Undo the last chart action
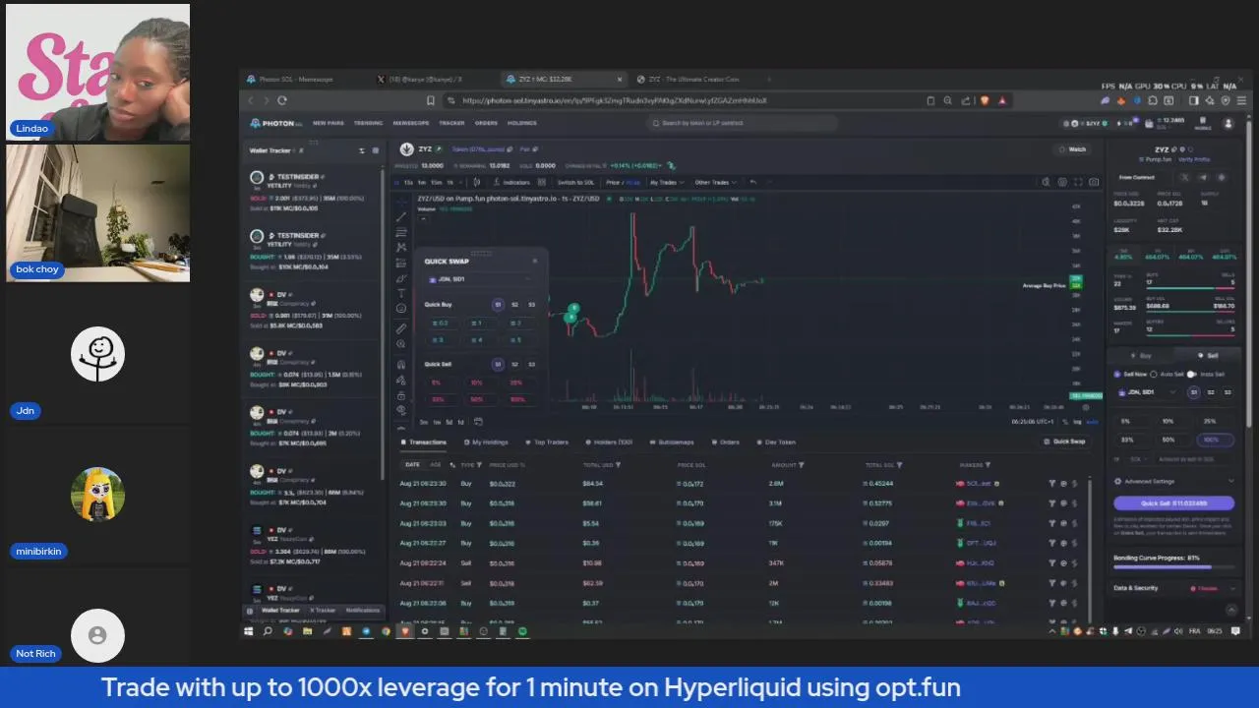The image size is (1259, 708). tap(752, 182)
